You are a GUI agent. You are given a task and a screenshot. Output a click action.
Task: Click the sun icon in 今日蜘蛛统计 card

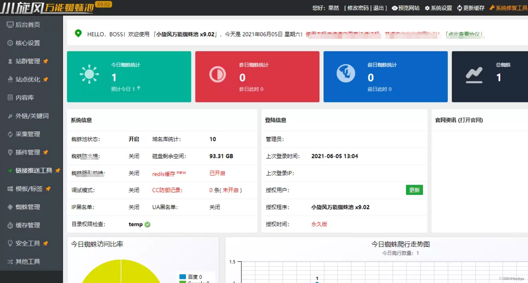(89, 74)
